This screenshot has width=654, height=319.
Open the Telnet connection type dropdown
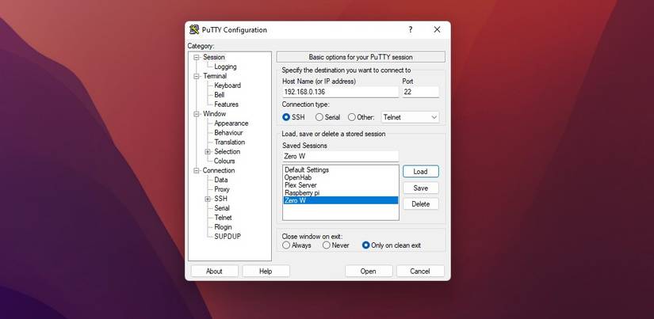(x=411, y=117)
